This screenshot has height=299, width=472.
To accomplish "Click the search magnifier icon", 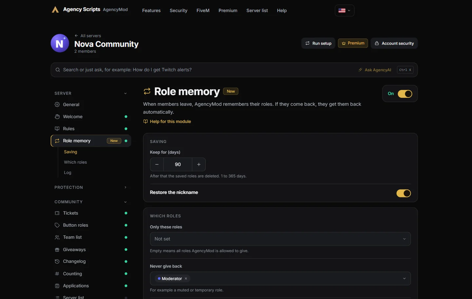I will (58, 70).
